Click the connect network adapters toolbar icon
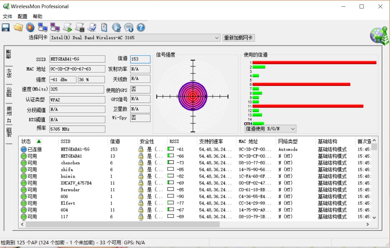This screenshot has height=248, width=390. tap(42, 27)
